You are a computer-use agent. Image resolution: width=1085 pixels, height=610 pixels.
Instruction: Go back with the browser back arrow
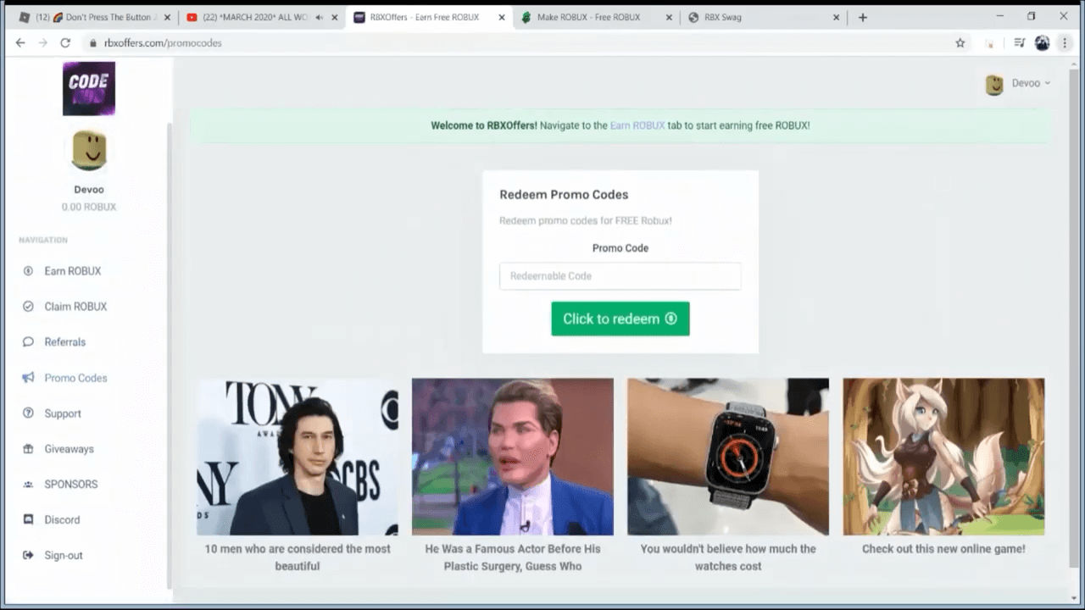click(20, 42)
